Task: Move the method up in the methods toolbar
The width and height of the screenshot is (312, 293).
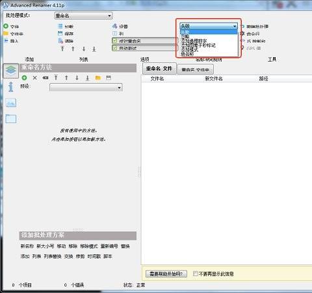Action: [66, 78]
